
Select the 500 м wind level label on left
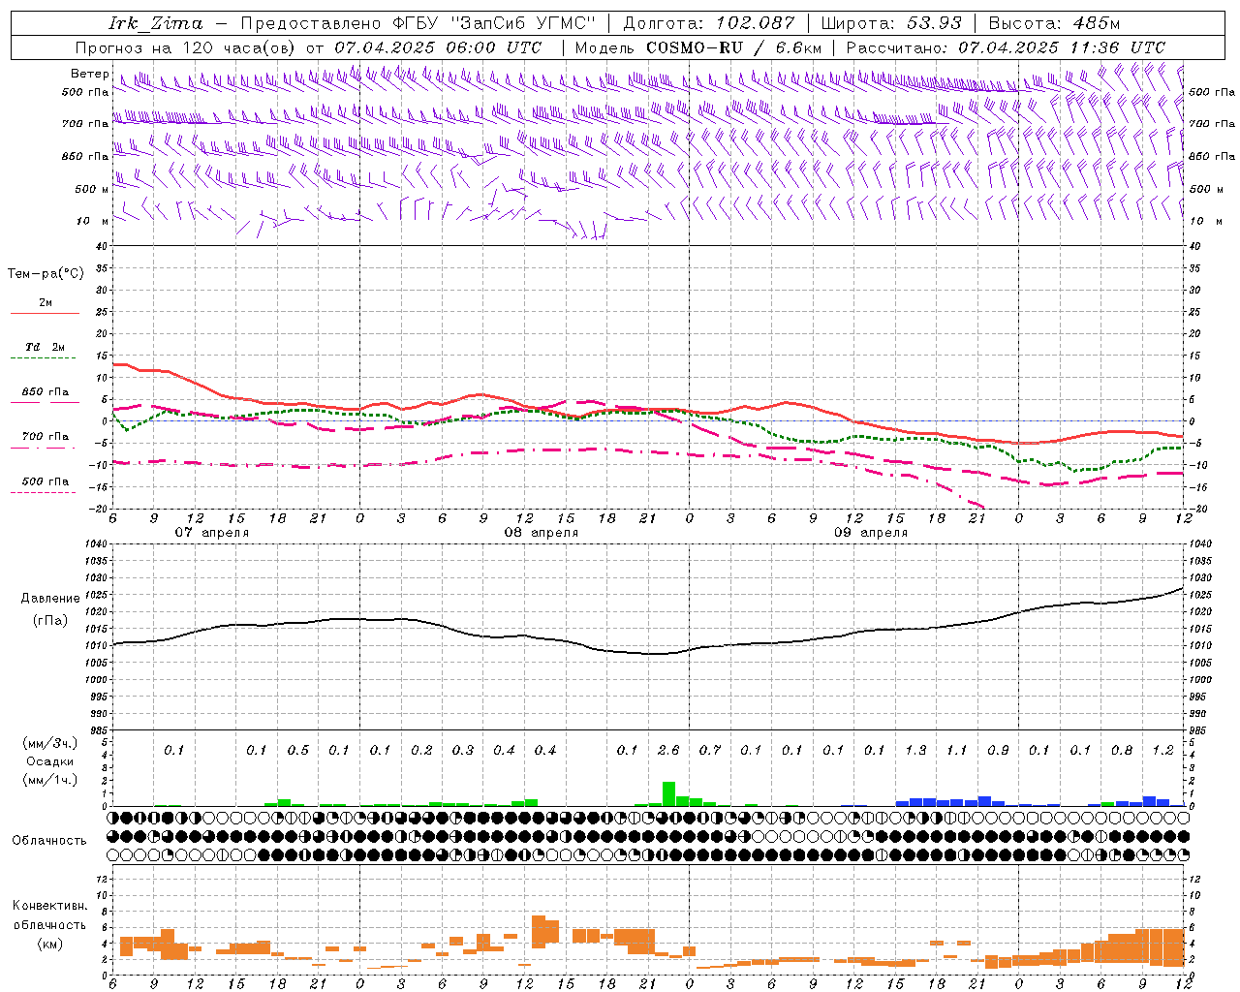pyautogui.click(x=92, y=189)
